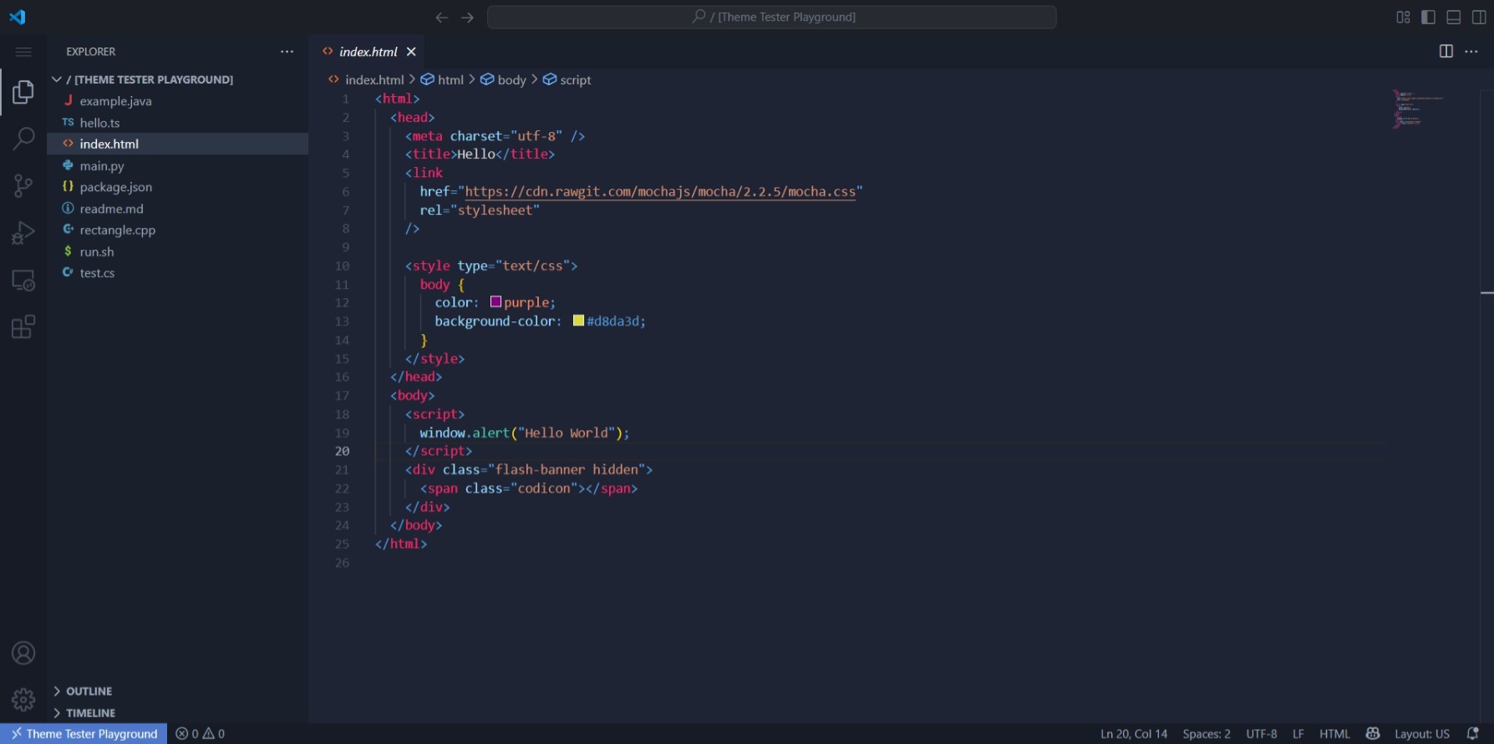Viewport: 1494px width, 744px height.
Task: Open main.py in the explorer
Action: [x=178, y=165]
